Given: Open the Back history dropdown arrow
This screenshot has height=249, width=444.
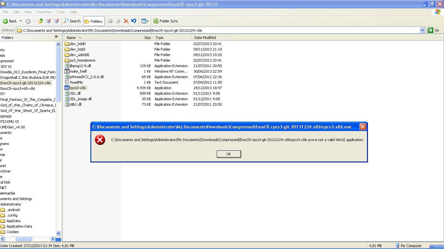Looking at the screenshot, I should pyautogui.click(x=20, y=21).
